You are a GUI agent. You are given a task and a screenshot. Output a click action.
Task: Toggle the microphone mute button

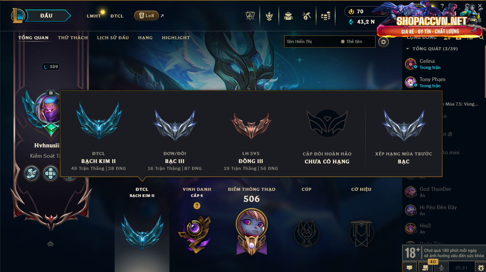pos(441,267)
